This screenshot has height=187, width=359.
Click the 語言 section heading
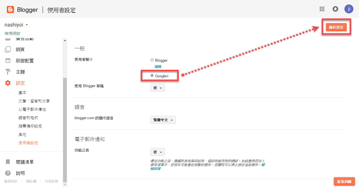(x=79, y=107)
